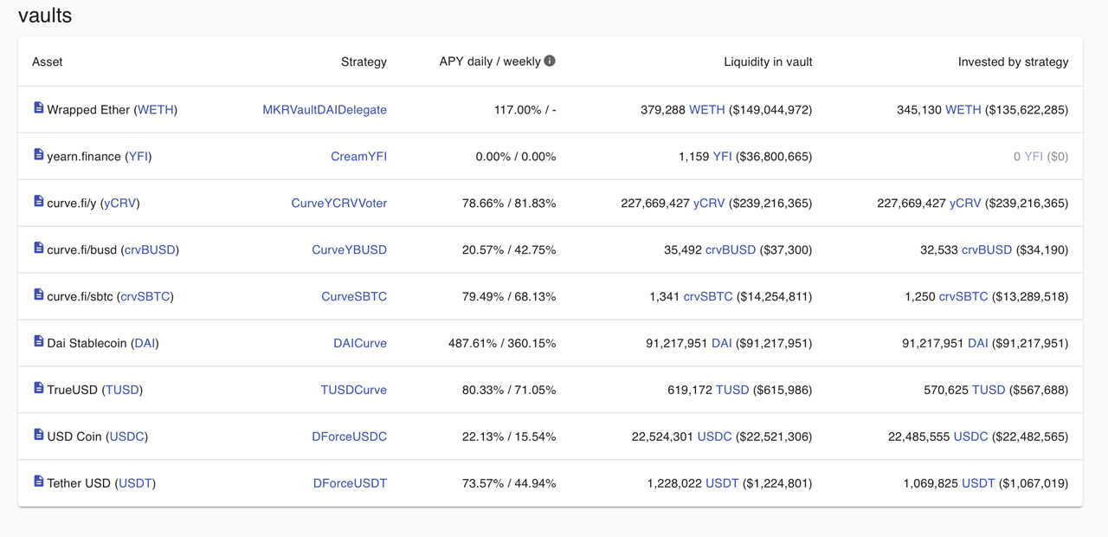Click the document icon beside USD Coin
The width and height of the screenshot is (1108, 537).
[38, 436]
